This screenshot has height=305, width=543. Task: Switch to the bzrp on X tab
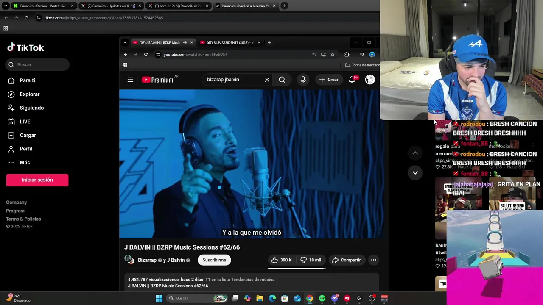179,6
